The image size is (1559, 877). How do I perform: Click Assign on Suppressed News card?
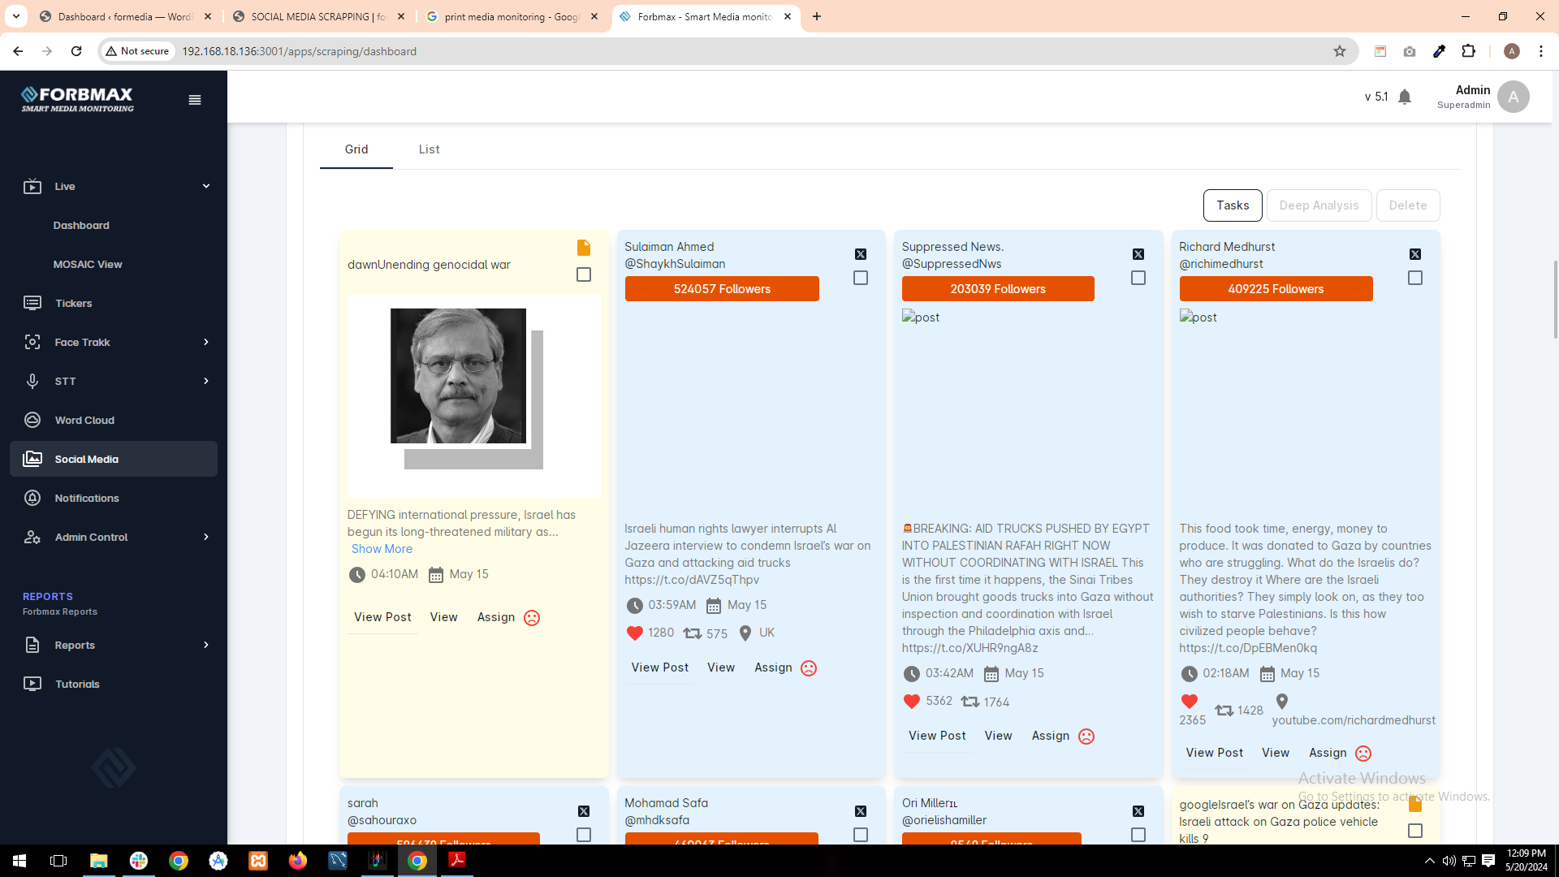pyautogui.click(x=1050, y=736)
